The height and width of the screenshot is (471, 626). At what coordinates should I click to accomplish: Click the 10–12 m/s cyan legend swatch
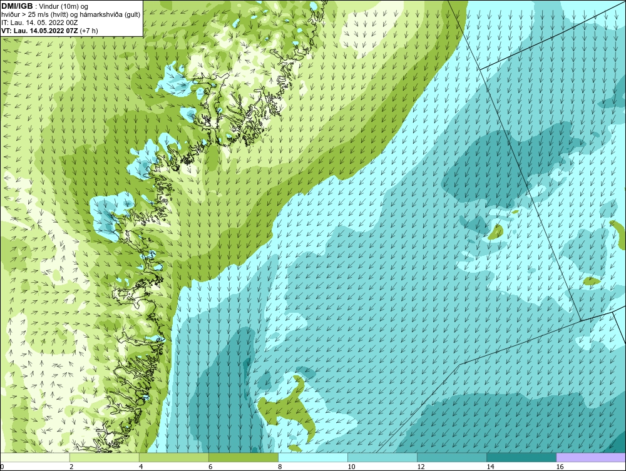382,457
